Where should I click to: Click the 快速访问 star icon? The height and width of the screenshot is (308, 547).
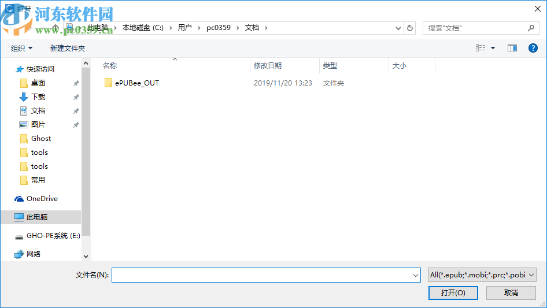[20, 69]
